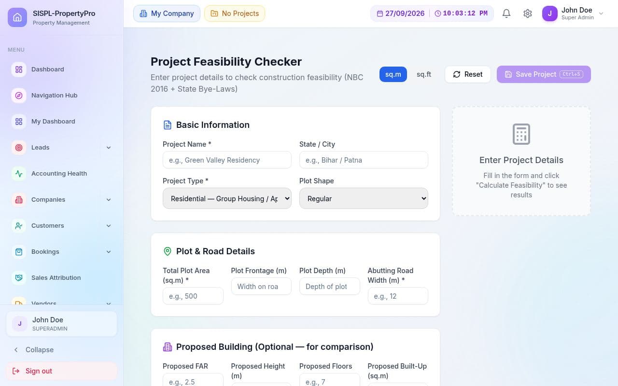Switch units to sq.m
Image resolution: width=618 pixels, height=386 pixels.
[x=393, y=74]
